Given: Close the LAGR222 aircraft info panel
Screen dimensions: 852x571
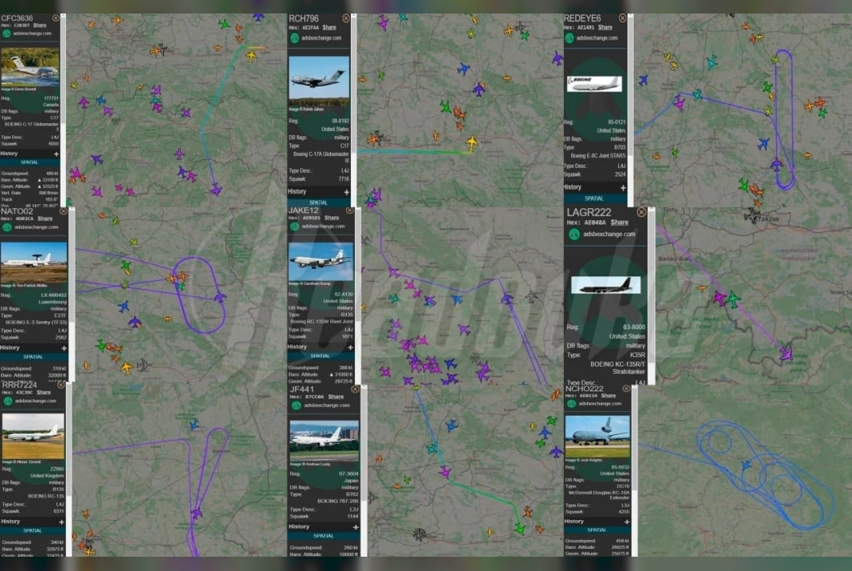Looking at the screenshot, I should pyautogui.click(x=641, y=212).
